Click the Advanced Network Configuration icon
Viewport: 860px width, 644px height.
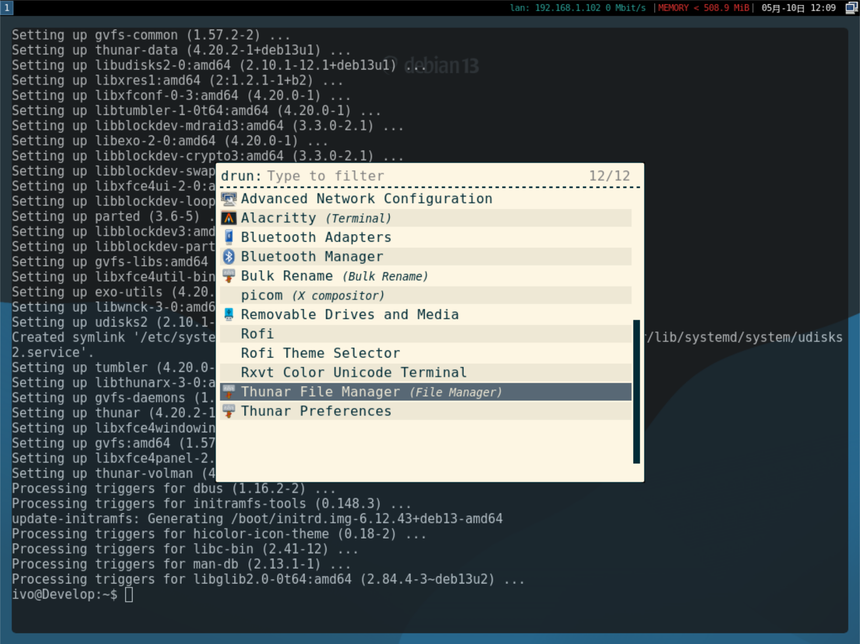click(x=229, y=199)
